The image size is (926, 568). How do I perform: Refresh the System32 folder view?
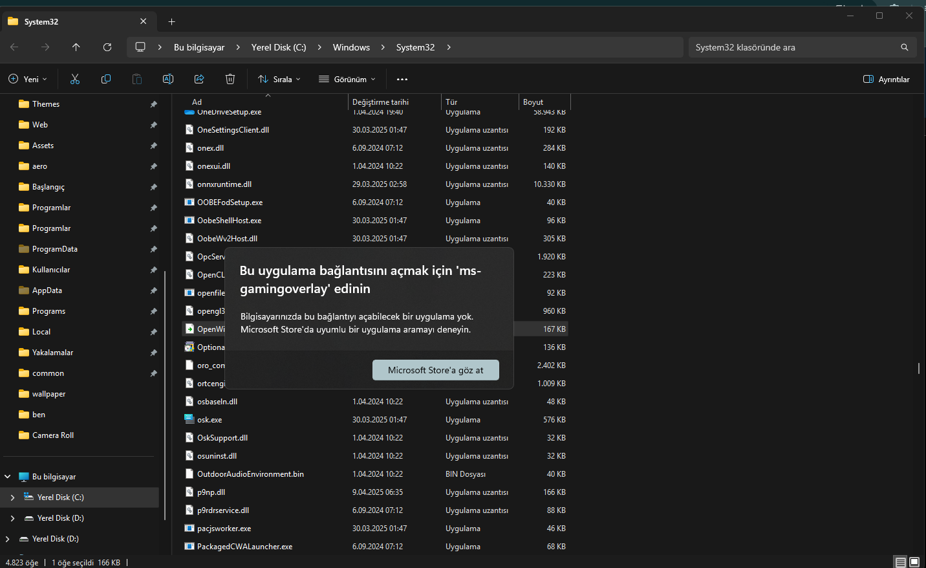(x=107, y=47)
